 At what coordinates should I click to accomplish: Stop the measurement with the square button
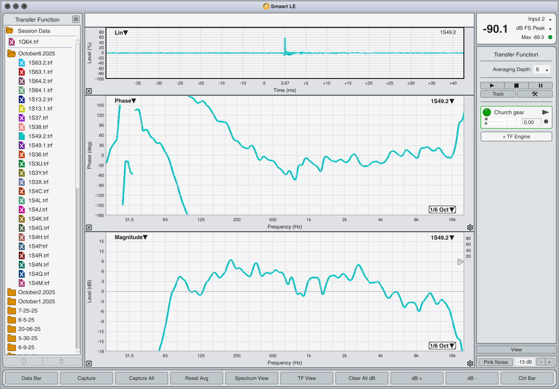pyautogui.click(x=516, y=86)
